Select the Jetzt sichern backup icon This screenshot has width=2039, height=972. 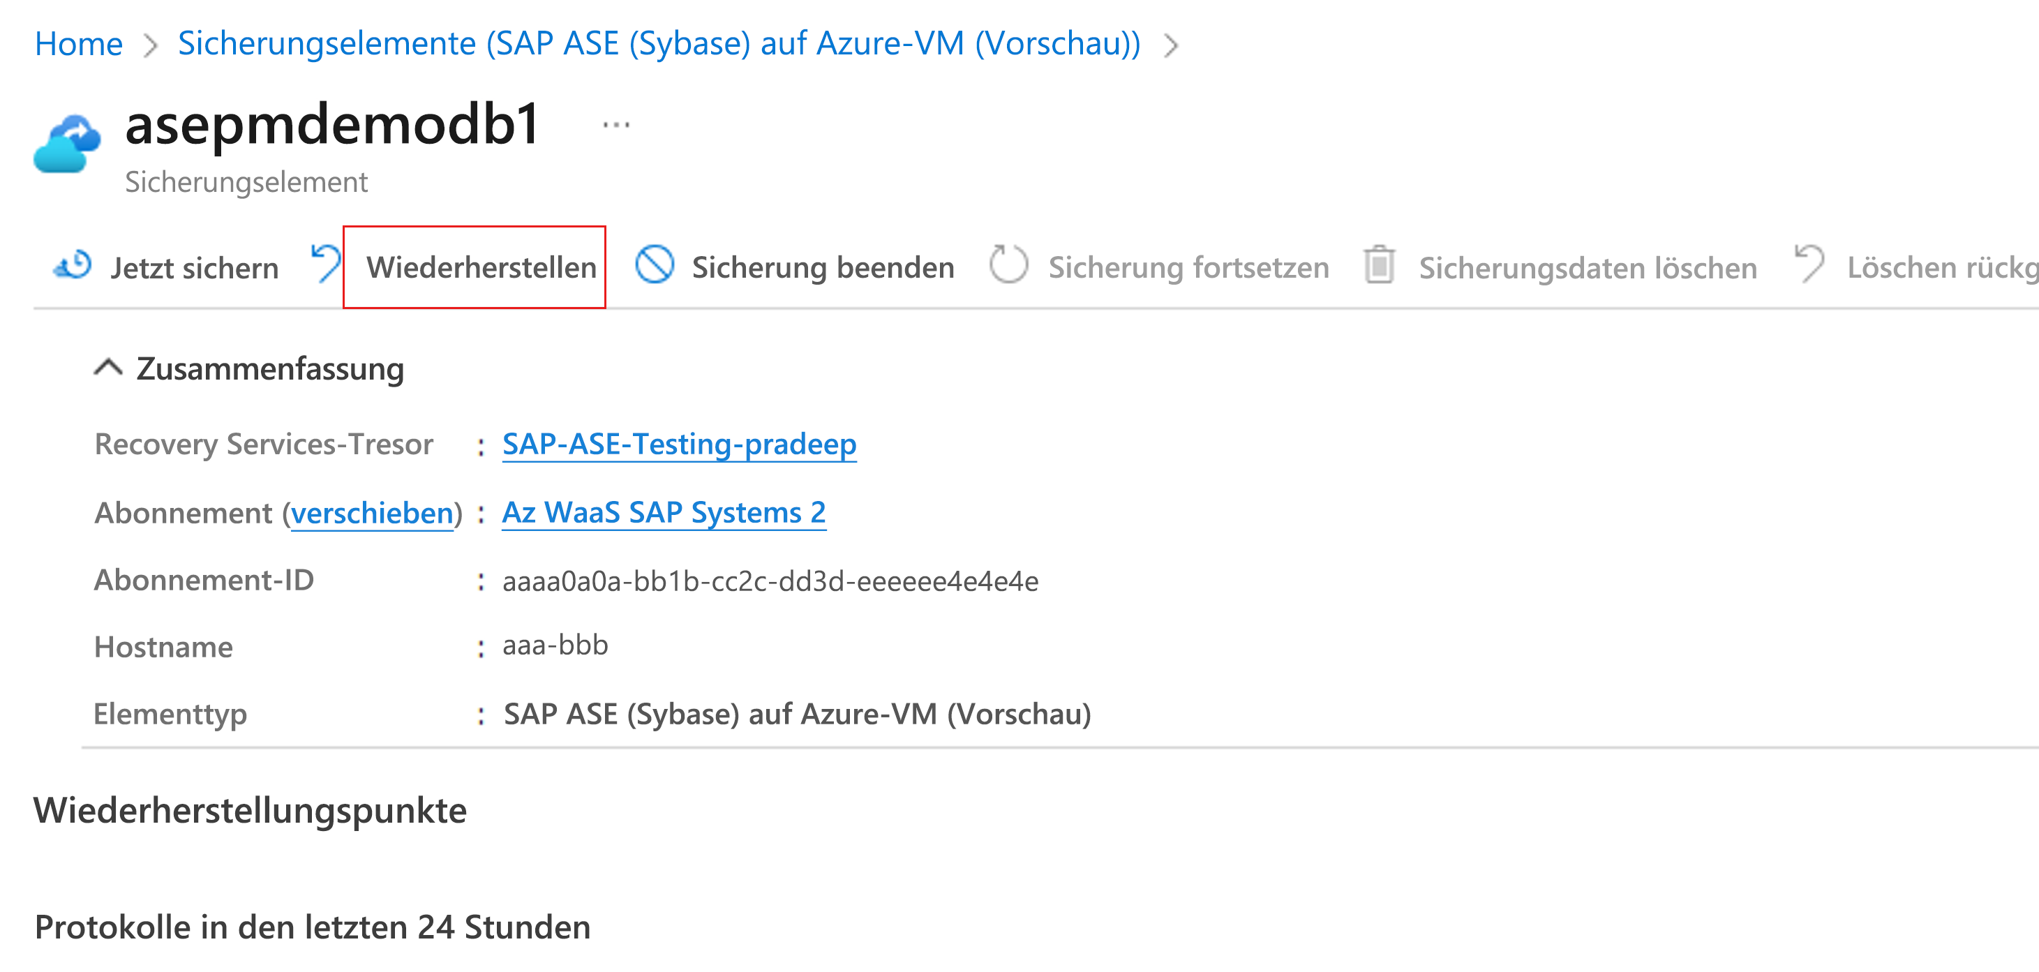(x=70, y=267)
